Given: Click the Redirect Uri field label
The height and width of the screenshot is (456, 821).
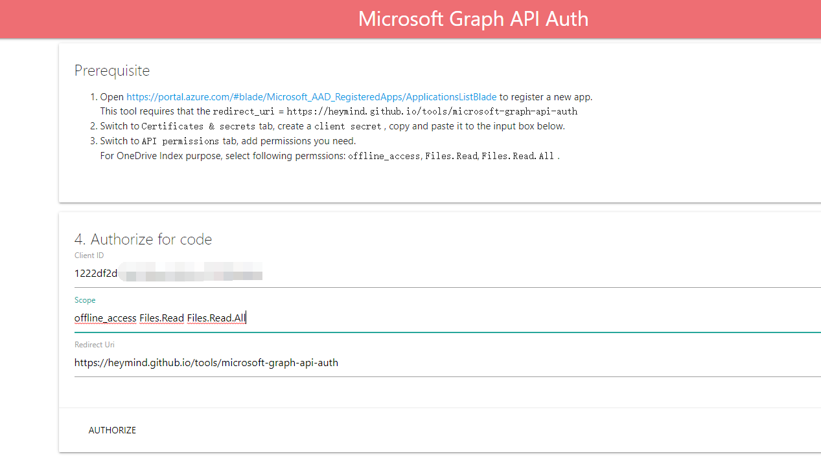Looking at the screenshot, I should point(95,345).
